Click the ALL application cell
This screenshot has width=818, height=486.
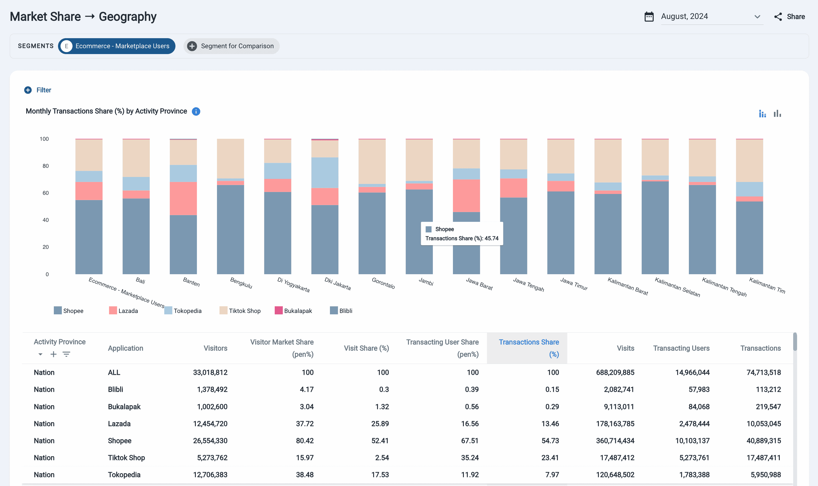(114, 372)
